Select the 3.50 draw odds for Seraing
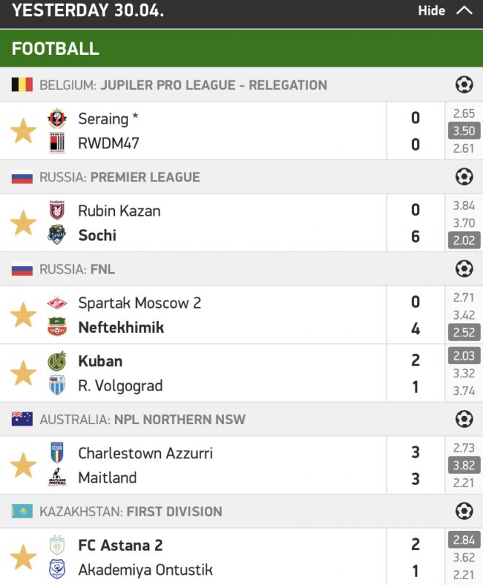The image size is (483, 585). (464, 131)
